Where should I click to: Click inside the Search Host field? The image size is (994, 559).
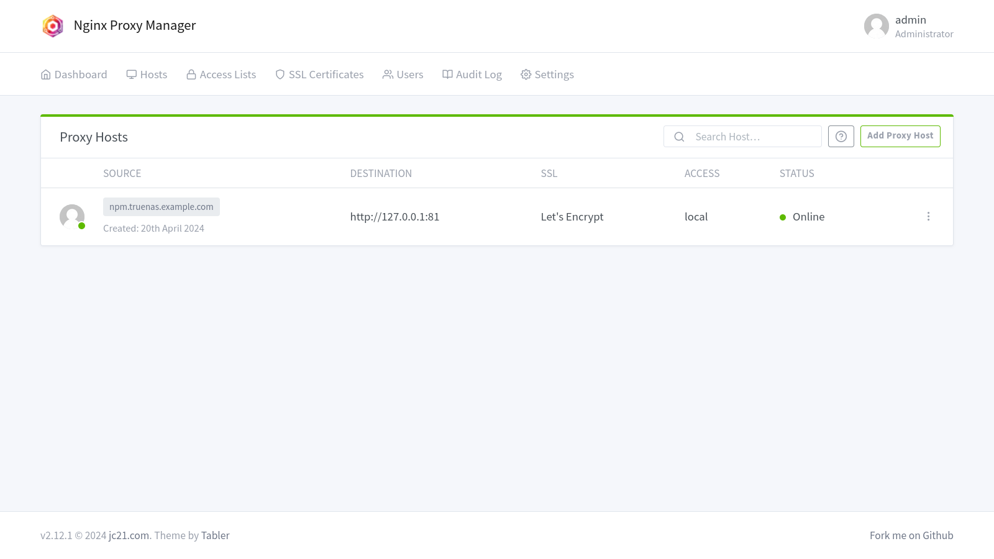click(x=739, y=136)
